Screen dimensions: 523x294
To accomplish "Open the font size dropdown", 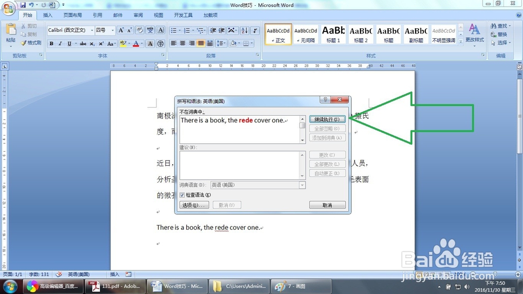I will click(x=112, y=30).
